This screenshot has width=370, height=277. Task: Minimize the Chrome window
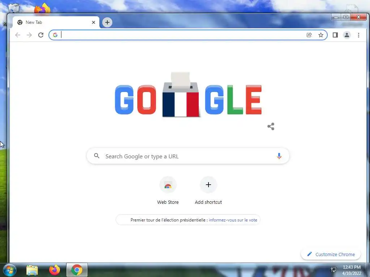(336, 17)
